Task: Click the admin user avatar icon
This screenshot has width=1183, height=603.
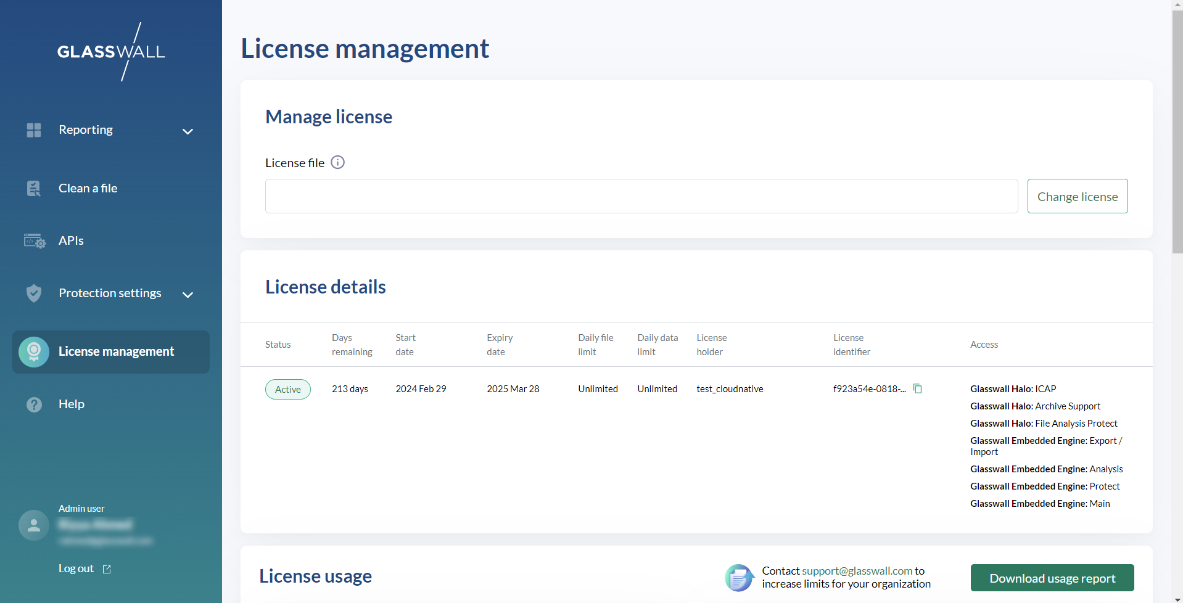Action: (x=34, y=525)
